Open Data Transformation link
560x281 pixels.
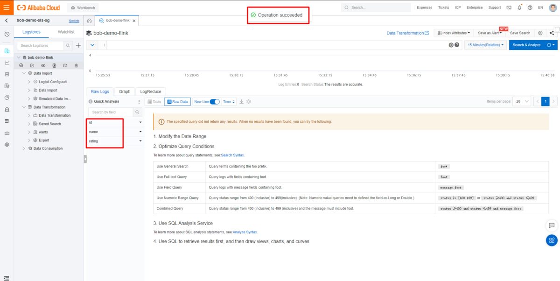pos(407,33)
